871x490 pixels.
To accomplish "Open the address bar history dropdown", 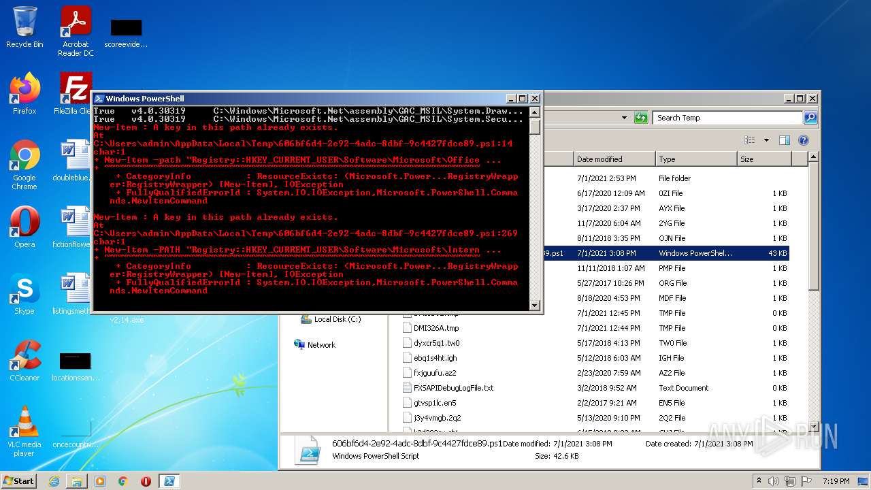I will [x=624, y=118].
